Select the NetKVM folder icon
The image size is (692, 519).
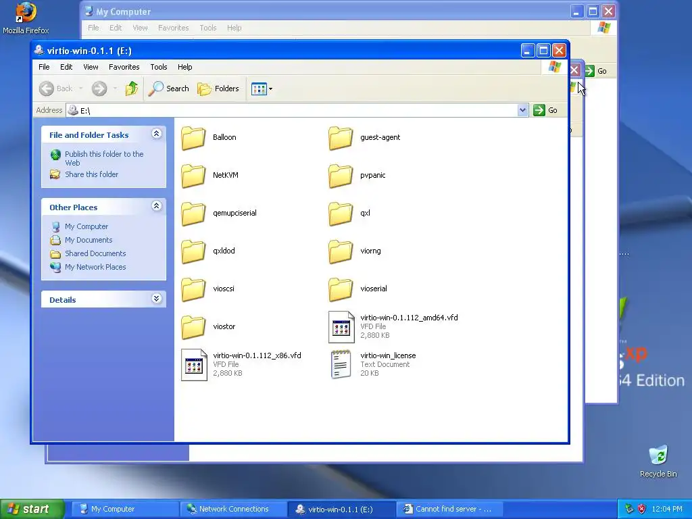(x=193, y=176)
